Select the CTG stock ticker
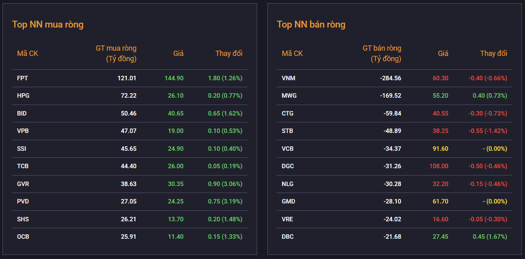 [x=288, y=113]
